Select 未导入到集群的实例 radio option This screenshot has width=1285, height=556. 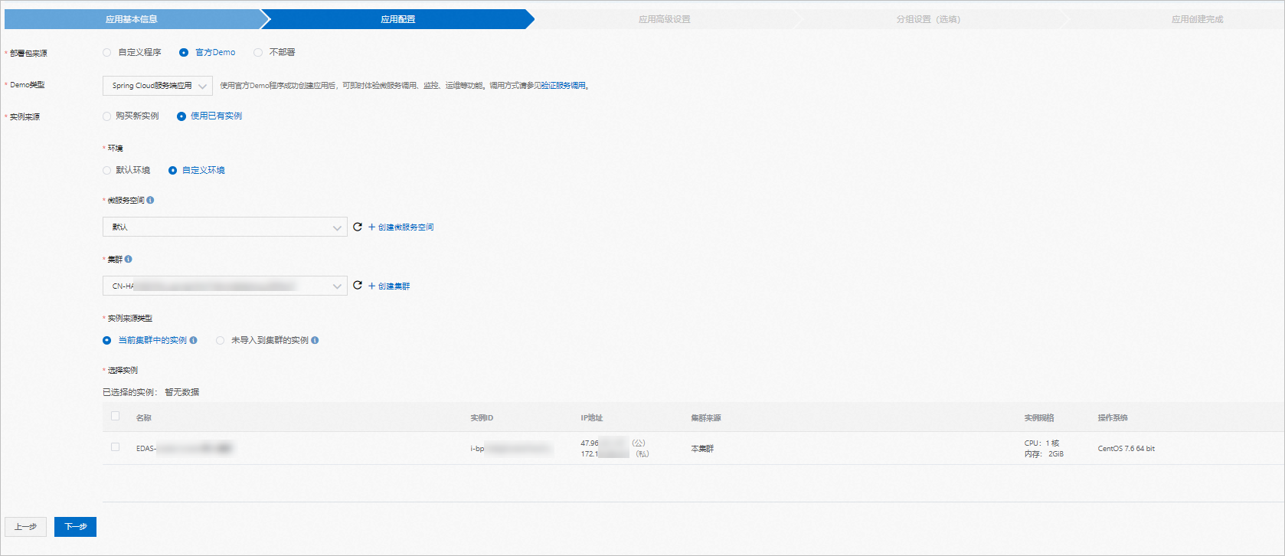pyautogui.click(x=220, y=340)
